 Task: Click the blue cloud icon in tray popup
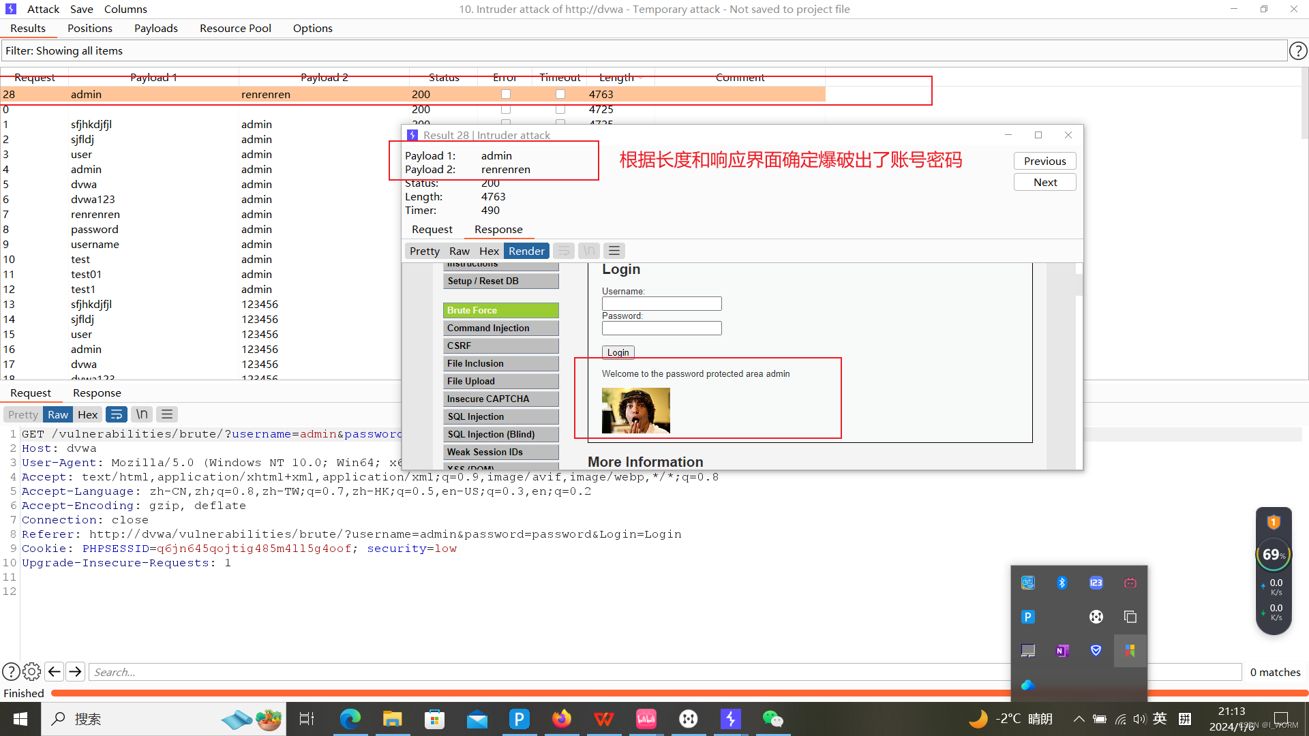(x=1028, y=685)
